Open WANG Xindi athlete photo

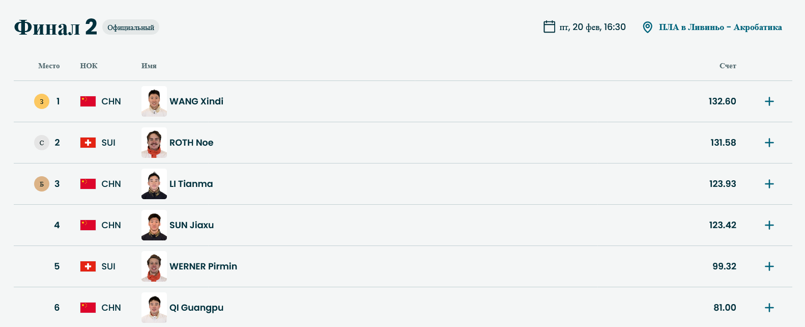pos(154,101)
